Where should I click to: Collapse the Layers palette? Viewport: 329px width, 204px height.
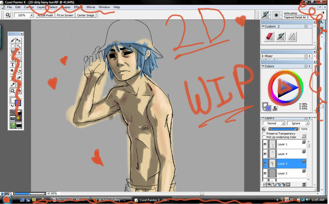(x=263, y=118)
